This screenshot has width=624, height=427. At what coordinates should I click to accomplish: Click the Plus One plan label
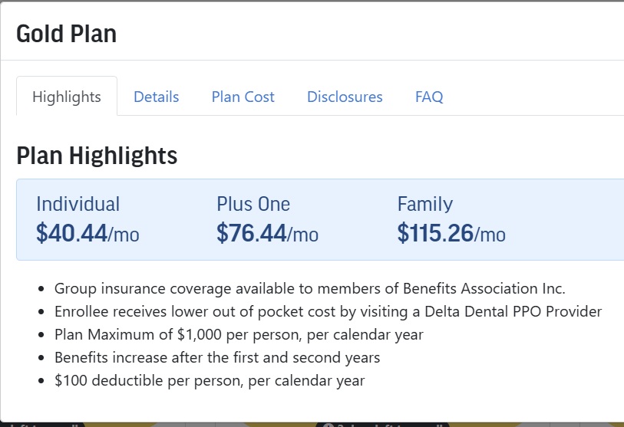coord(253,204)
